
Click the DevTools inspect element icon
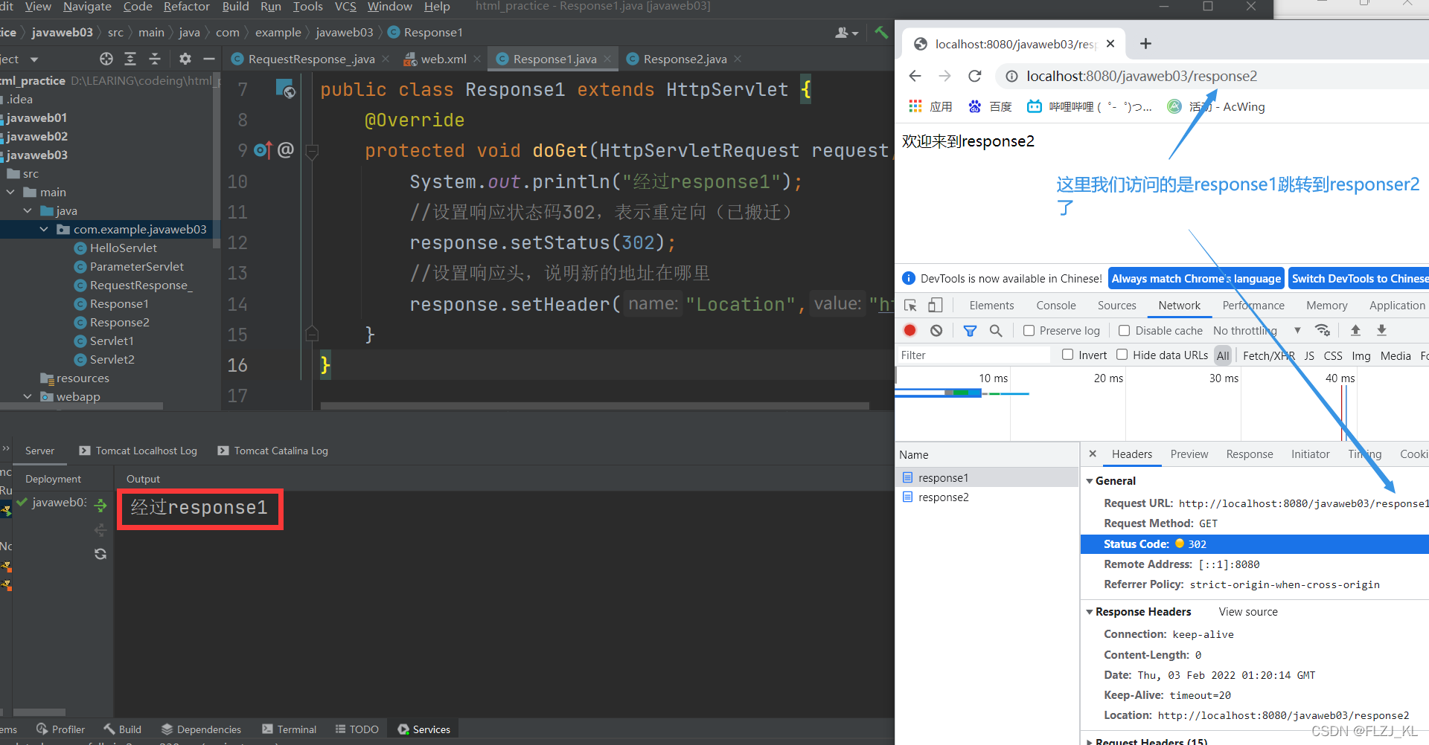(910, 305)
